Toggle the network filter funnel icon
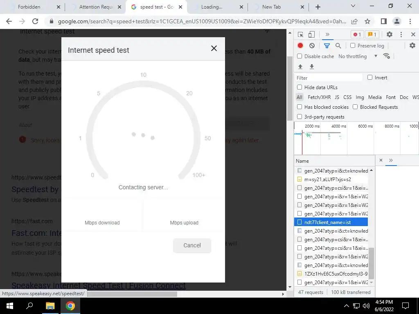 coord(327,46)
